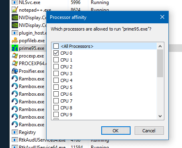Tick the CPU 5 checkbox
Image resolution: width=182 pixels, height=148 pixels.
click(56, 87)
